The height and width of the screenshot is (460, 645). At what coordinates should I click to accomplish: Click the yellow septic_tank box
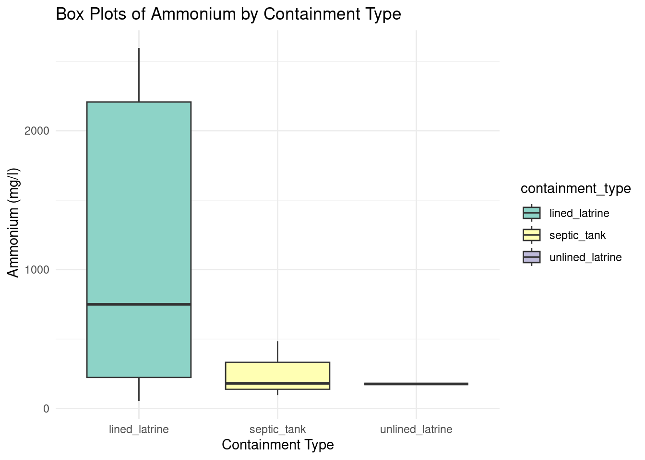(277, 372)
